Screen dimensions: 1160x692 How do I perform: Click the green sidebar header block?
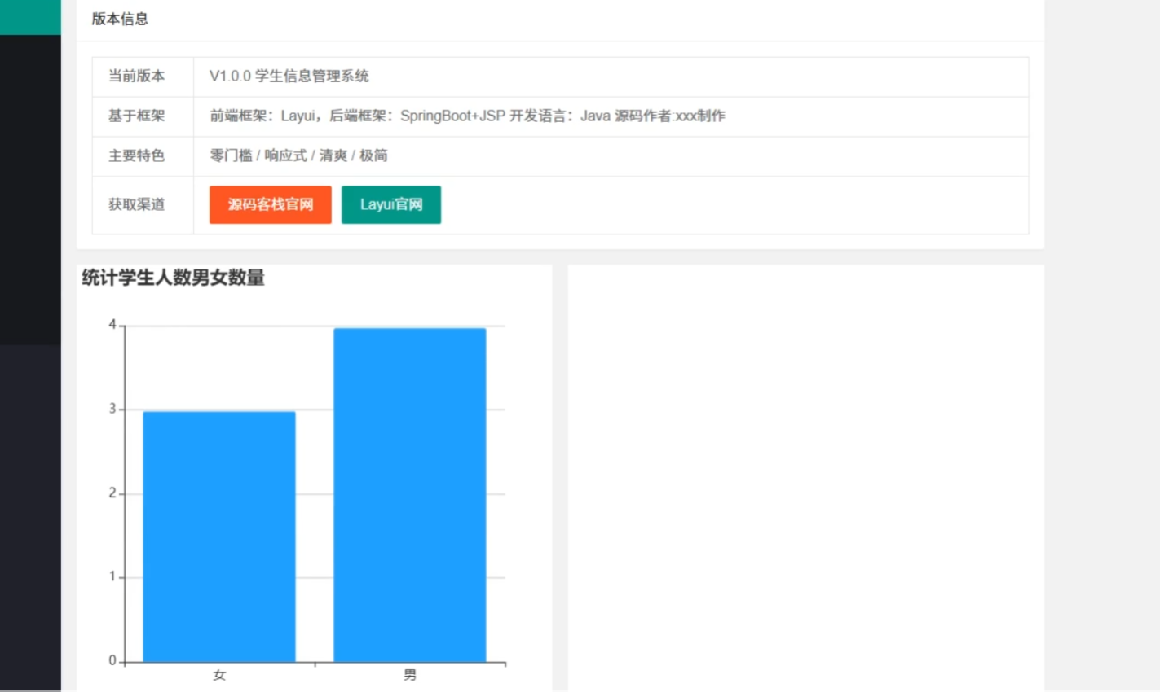point(30,17)
